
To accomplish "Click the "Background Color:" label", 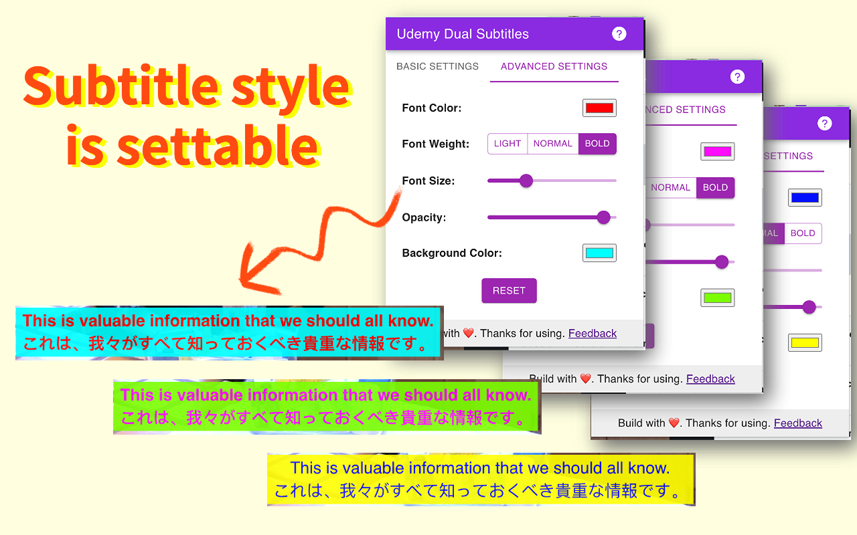I will pyautogui.click(x=452, y=253).
